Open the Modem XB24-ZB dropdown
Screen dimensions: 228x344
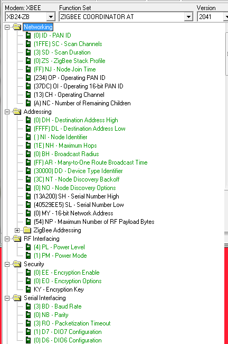51,17
